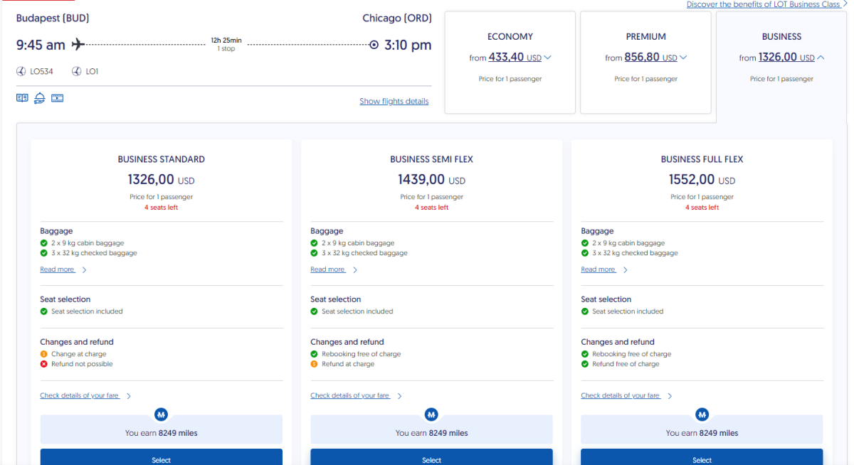Click the red Refund not possible icon
Screen dimensions: 854x465
point(44,364)
